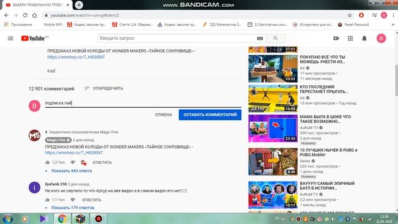Open the wmshop link in the description
Screen dimensions: 398x224
pos(76,57)
